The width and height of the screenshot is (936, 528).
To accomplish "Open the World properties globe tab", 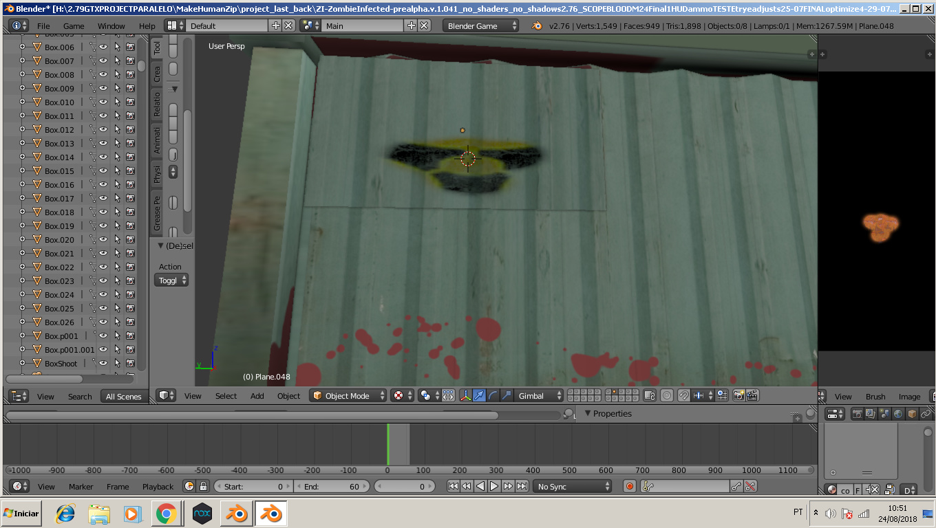I will pyautogui.click(x=898, y=414).
